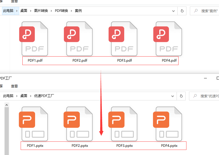
Task: Click the PDF1.pptx file name
Action: (x=35, y=146)
